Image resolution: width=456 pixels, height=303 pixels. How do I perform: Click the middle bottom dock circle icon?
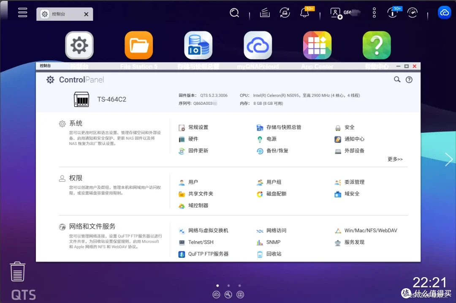228,295
